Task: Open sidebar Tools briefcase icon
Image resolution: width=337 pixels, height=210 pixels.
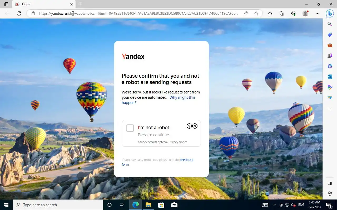Action: click(330, 45)
